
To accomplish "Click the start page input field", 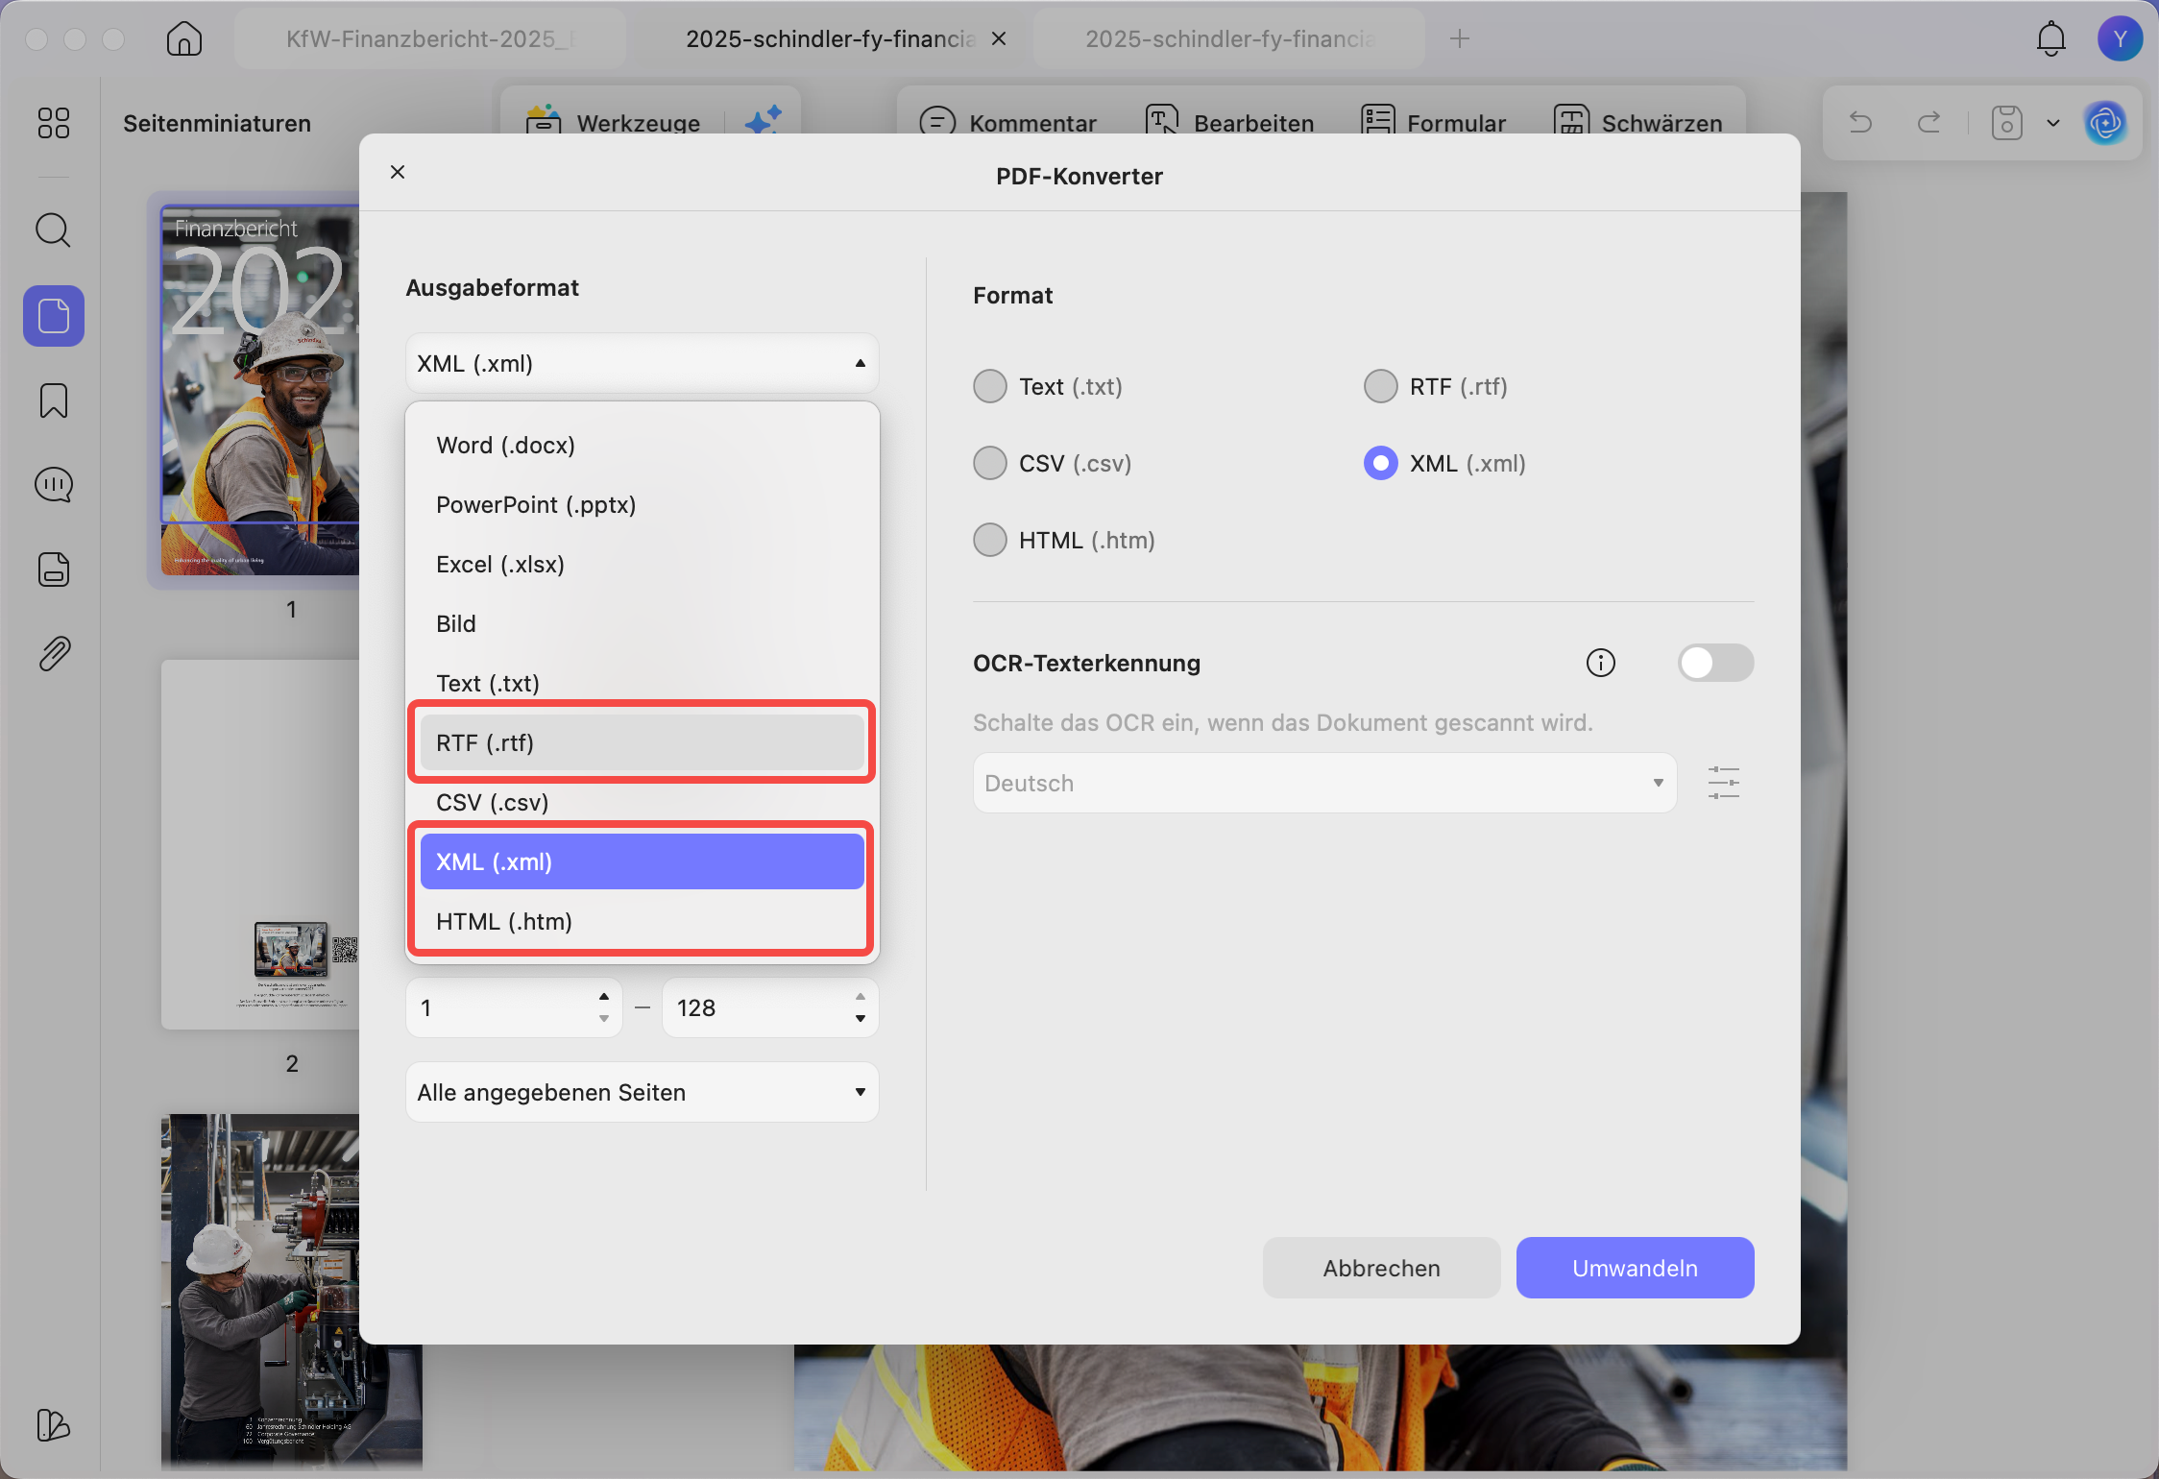I will pyautogui.click(x=514, y=1007).
